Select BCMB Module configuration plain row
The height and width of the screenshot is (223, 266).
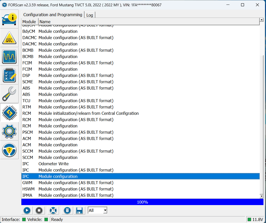[140, 57]
